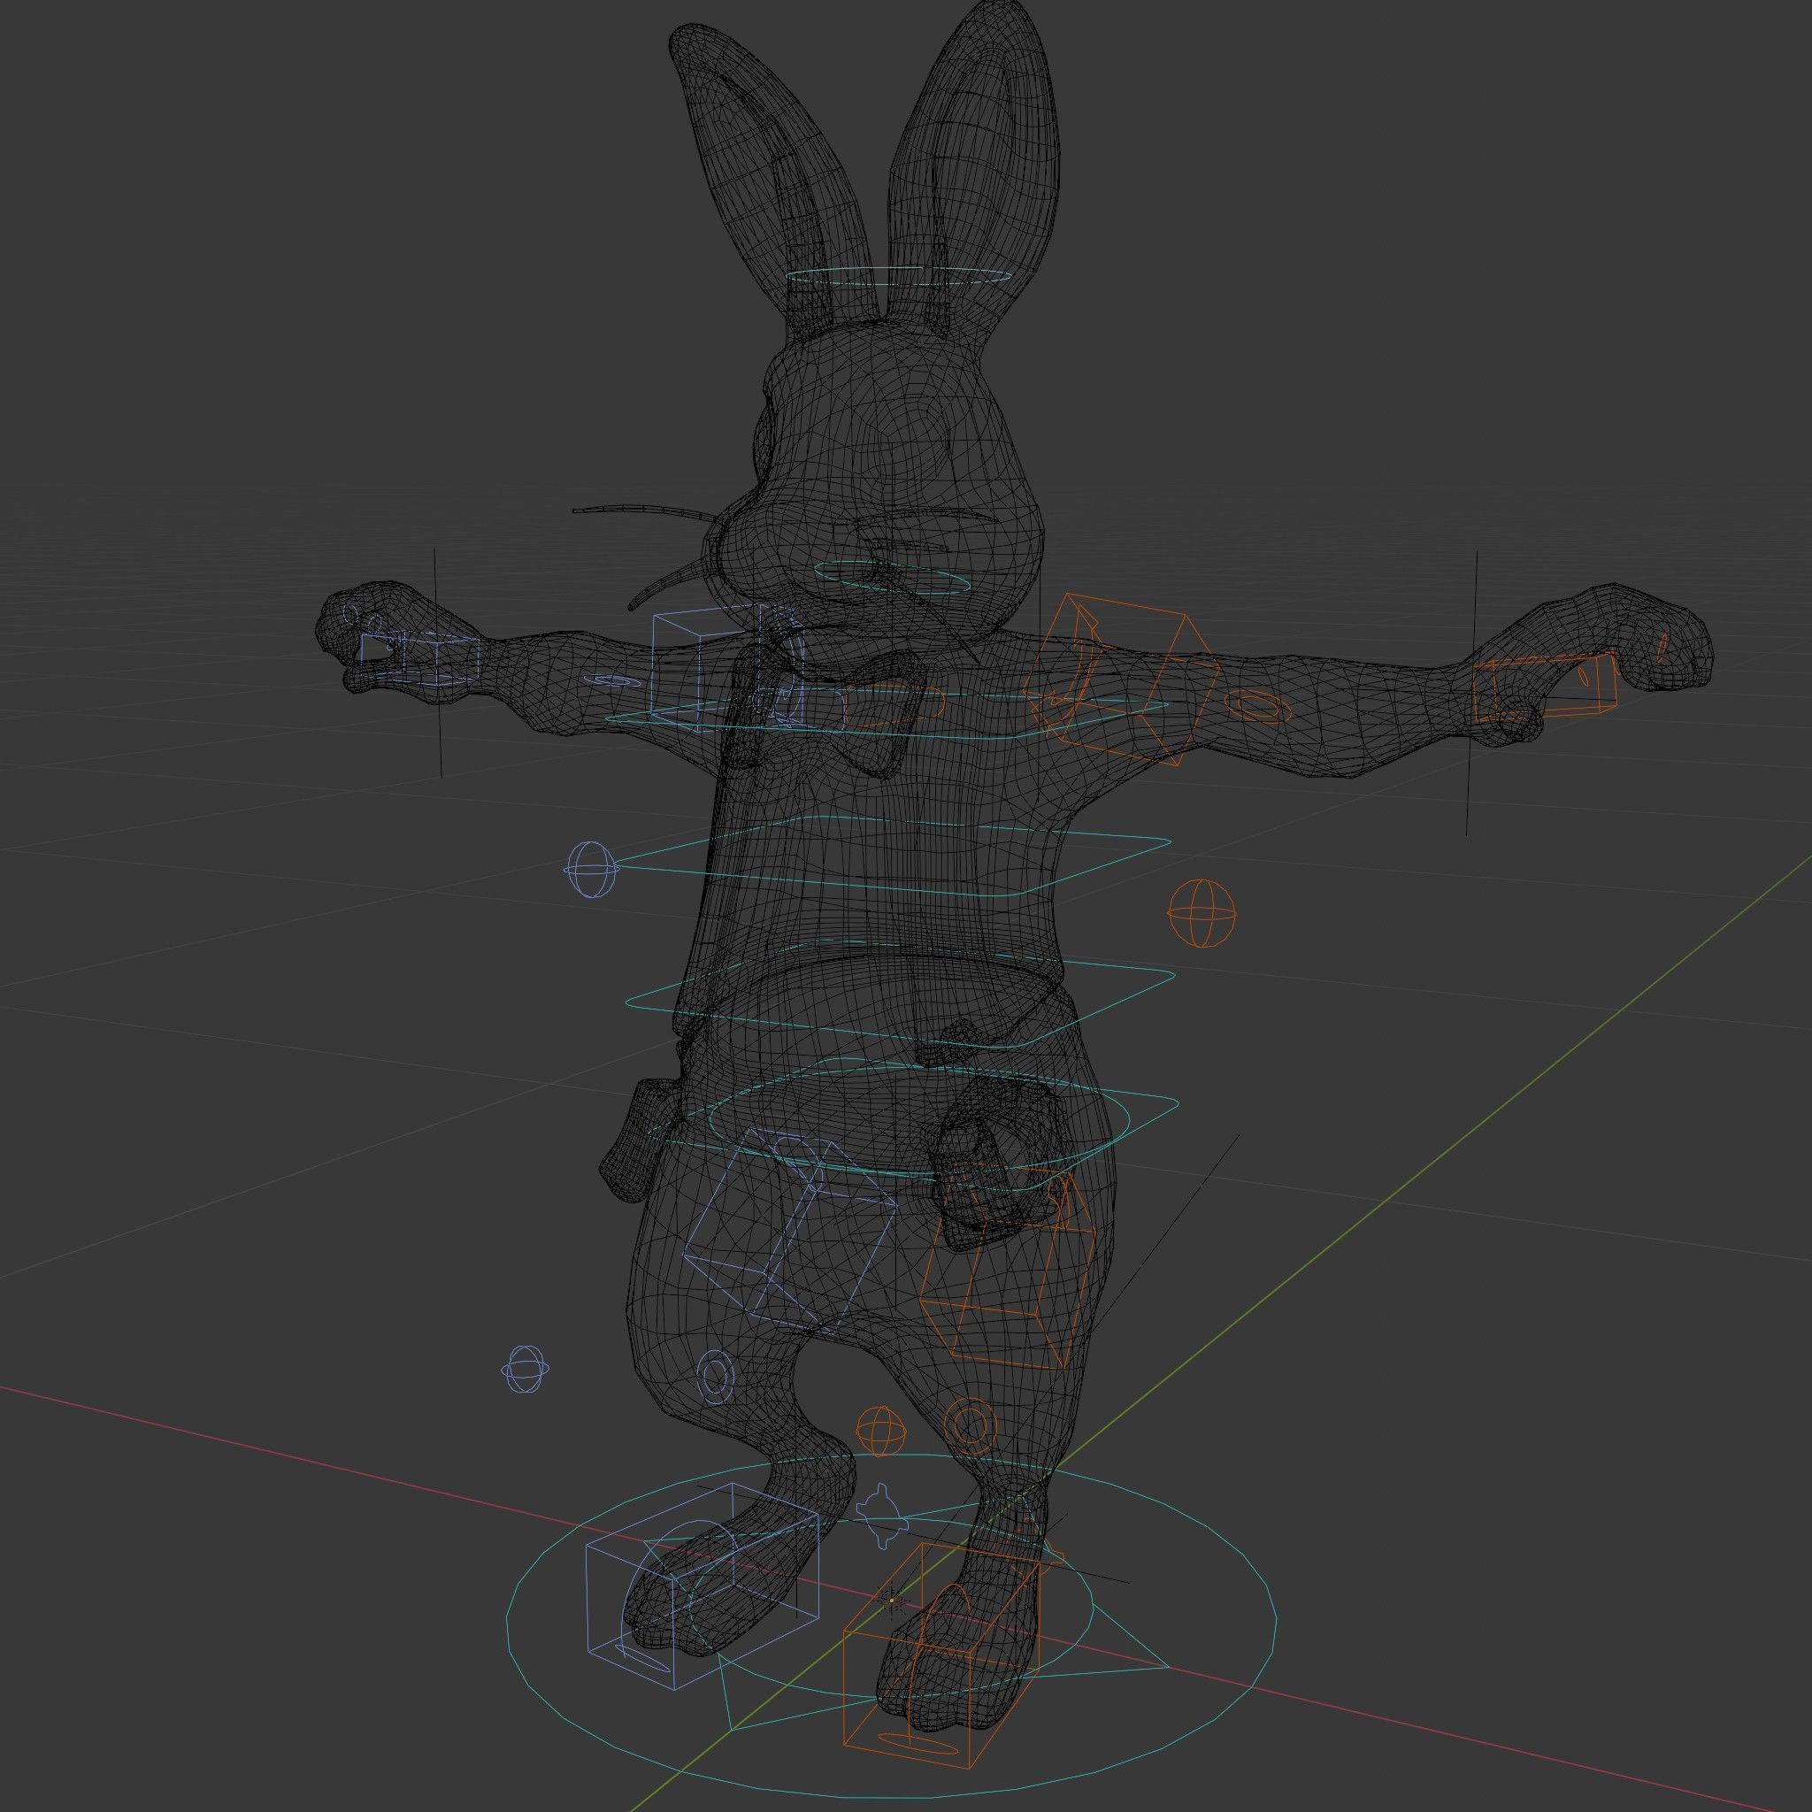Select the orange knee pole sphere between the legs
Screen dimensions: 1812x1812
(880, 1431)
